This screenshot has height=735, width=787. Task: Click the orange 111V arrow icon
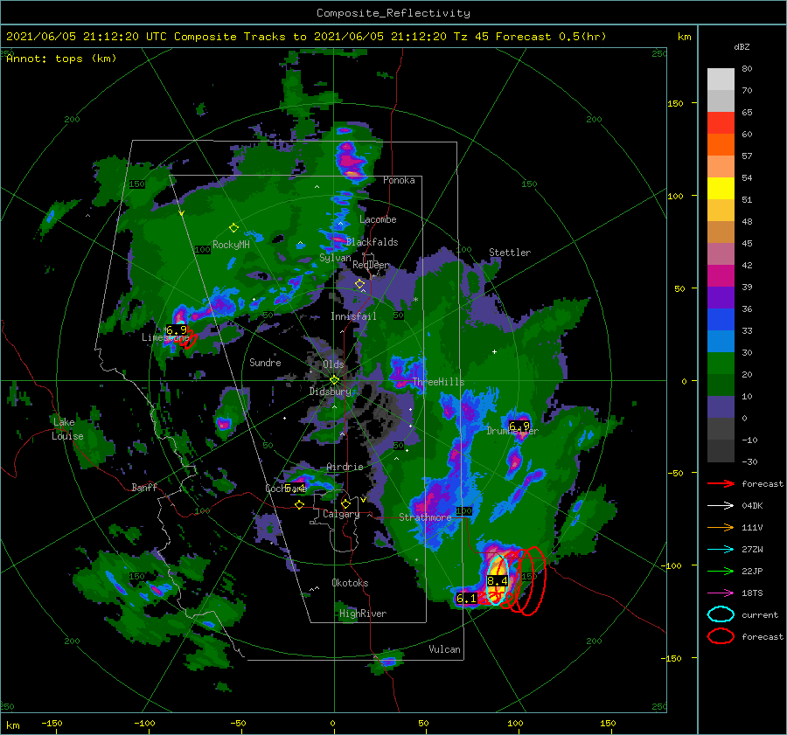pyautogui.click(x=721, y=527)
